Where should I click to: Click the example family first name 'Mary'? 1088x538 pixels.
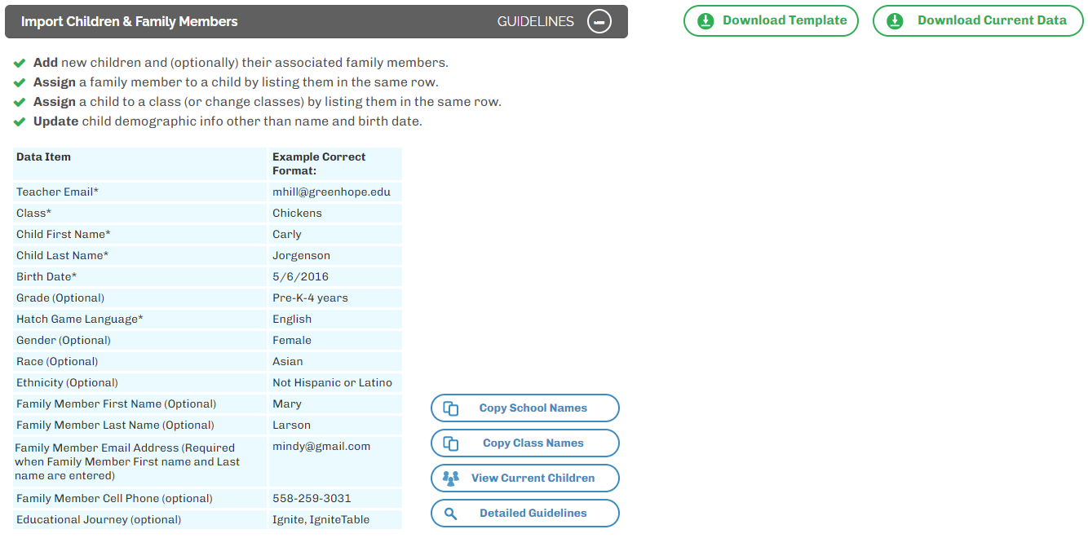point(287,403)
